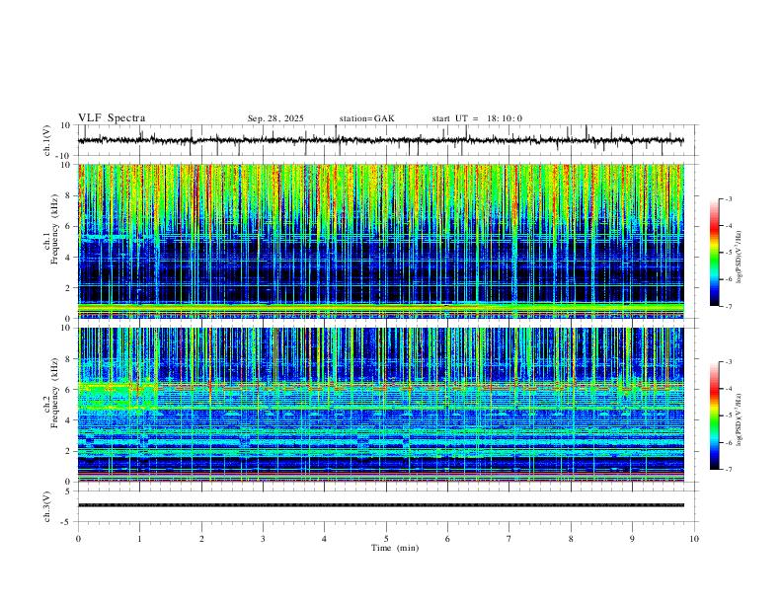782x604 pixels.
Task: Click the "-10" tick of ch.1(V) axis
Action: click(x=64, y=156)
